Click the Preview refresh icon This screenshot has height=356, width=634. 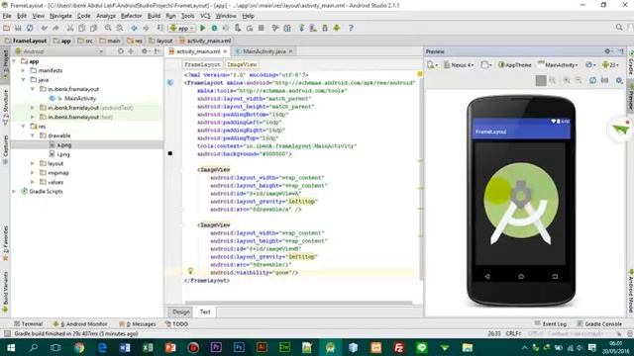click(x=592, y=80)
